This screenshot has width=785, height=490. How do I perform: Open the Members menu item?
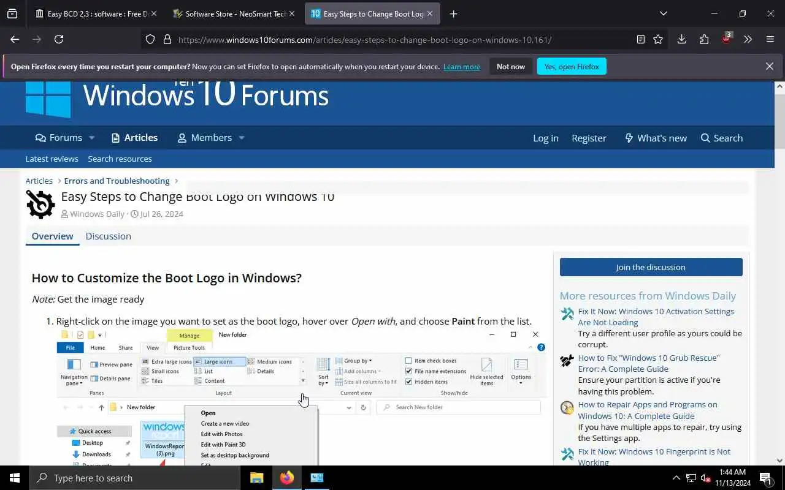(205, 138)
